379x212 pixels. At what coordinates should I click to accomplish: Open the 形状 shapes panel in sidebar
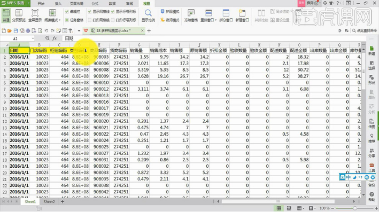click(x=372, y=80)
